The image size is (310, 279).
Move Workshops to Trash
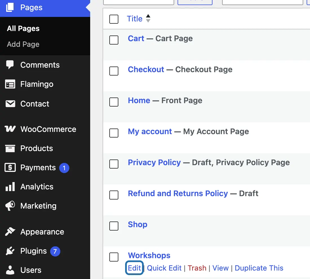[x=197, y=268]
